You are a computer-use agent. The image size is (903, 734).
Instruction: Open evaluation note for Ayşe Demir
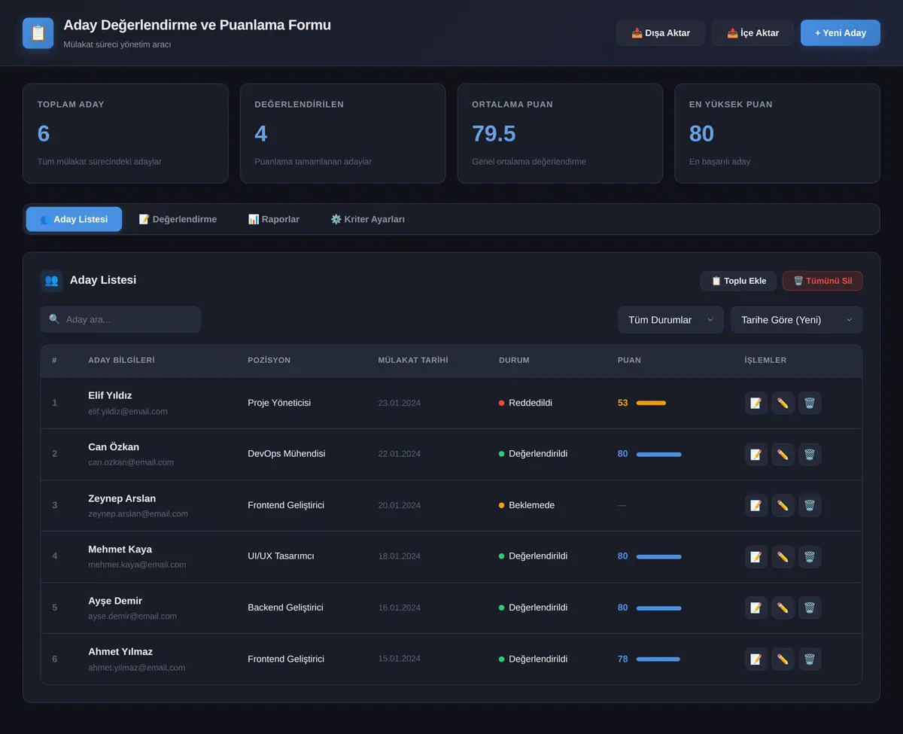click(x=756, y=608)
